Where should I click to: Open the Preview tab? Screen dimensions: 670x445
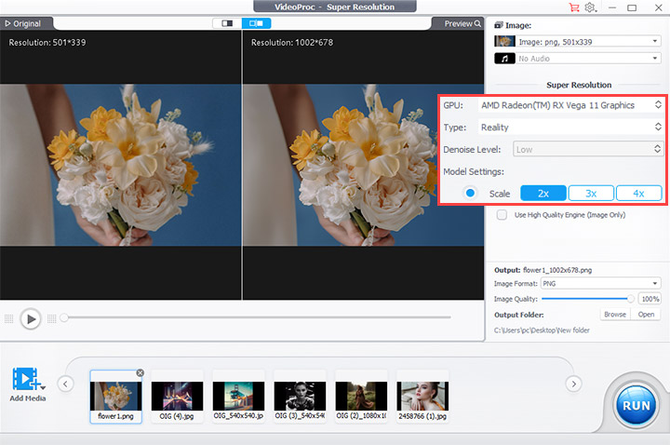[462, 23]
